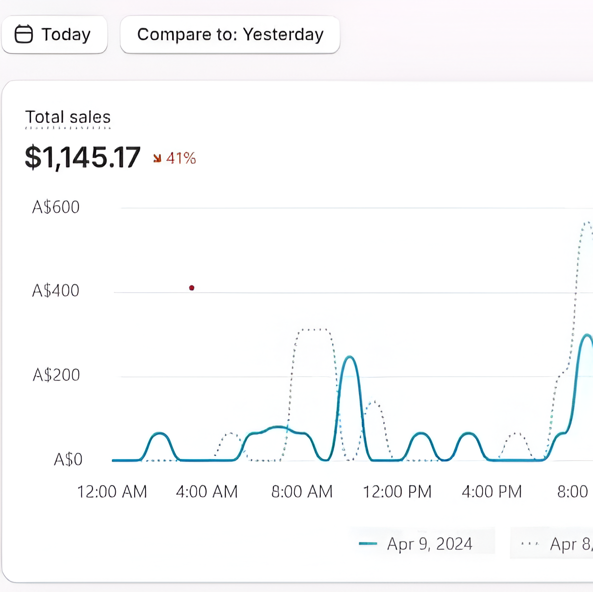This screenshot has width=593, height=592.
Task: Click the A$200 y-axis label
Action: [56, 375]
